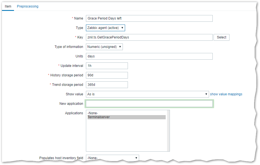The image size is (260, 165).
Task: Click the Name input field
Action: (149, 18)
